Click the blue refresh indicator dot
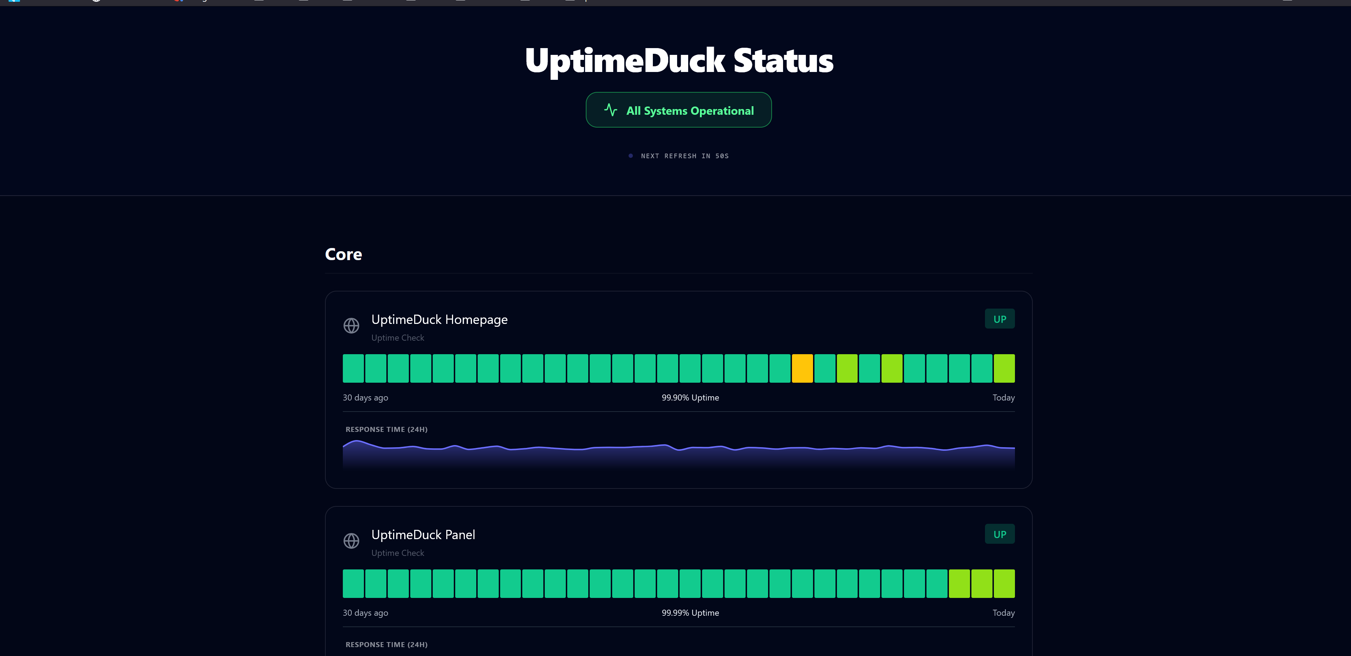This screenshot has width=1351, height=656. [630, 156]
